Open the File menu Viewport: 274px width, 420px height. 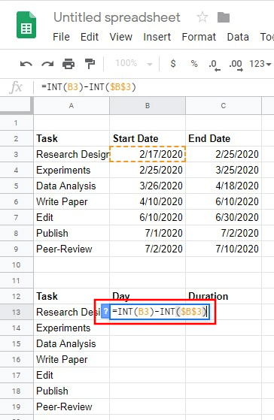coord(61,37)
